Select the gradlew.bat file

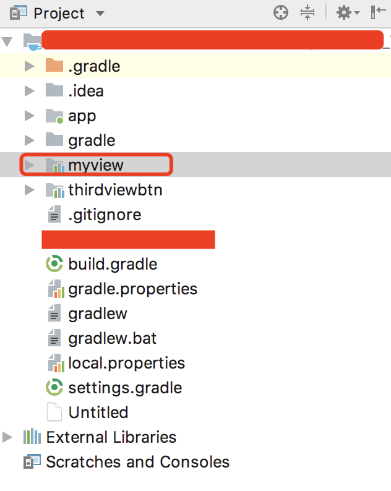pos(113,338)
